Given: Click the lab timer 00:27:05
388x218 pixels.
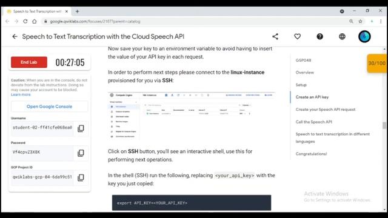Looking at the screenshot, I should [x=70, y=62].
